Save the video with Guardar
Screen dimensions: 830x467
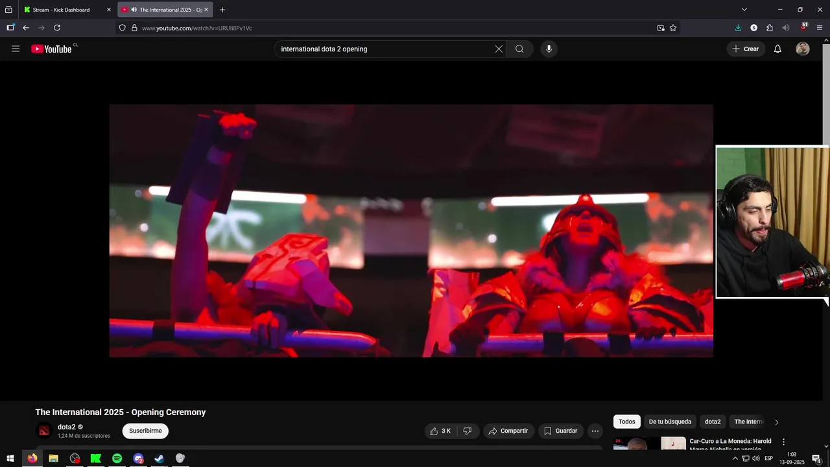(560, 431)
